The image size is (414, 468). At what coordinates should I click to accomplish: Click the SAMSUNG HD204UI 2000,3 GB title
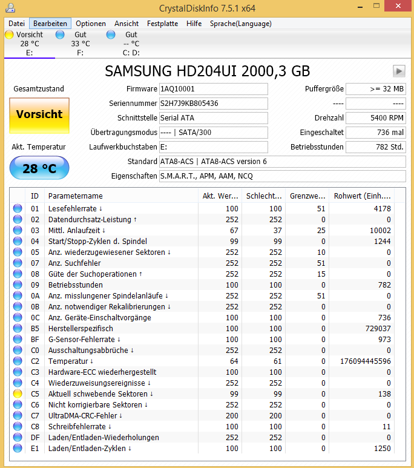click(208, 71)
